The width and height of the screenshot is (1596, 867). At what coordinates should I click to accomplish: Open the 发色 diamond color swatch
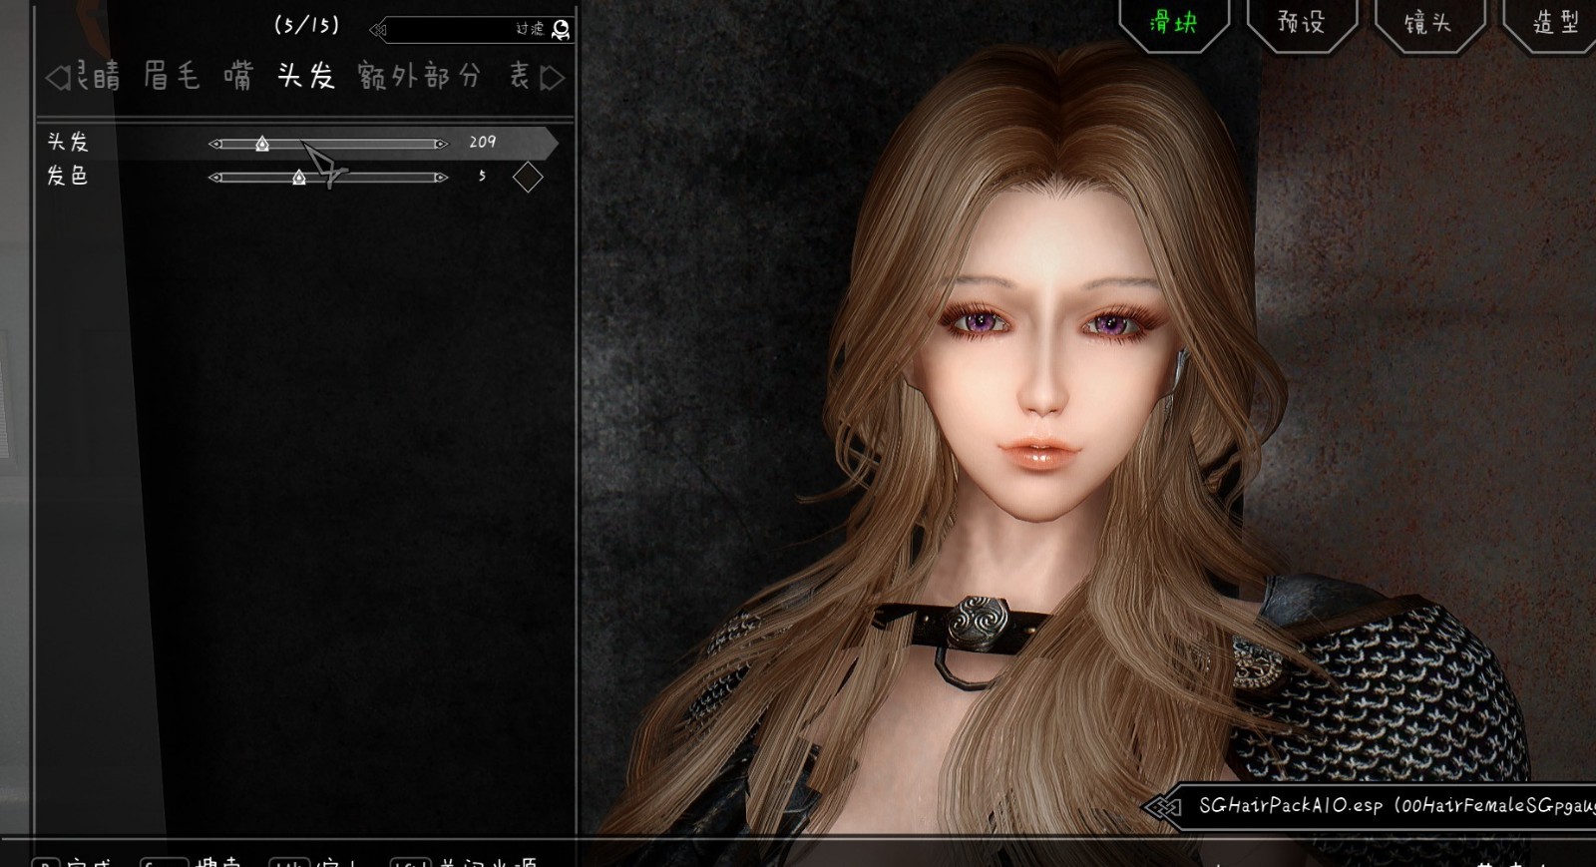click(528, 178)
